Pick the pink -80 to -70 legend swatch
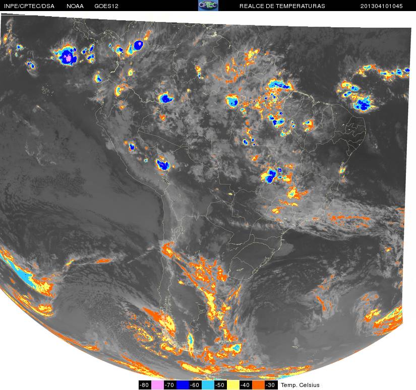This screenshot has width=416, height=390. (157, 385)
